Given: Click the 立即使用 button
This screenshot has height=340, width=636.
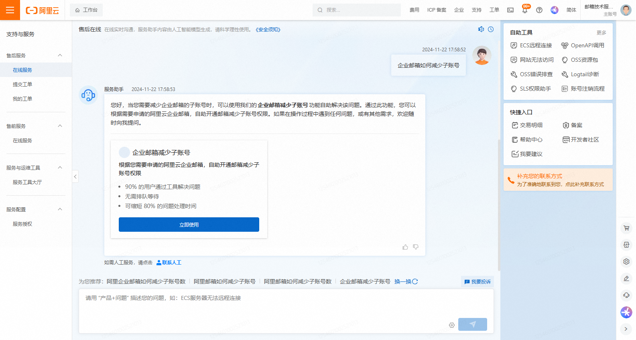Looking at the screenshot, I should [x=189, y=225].
